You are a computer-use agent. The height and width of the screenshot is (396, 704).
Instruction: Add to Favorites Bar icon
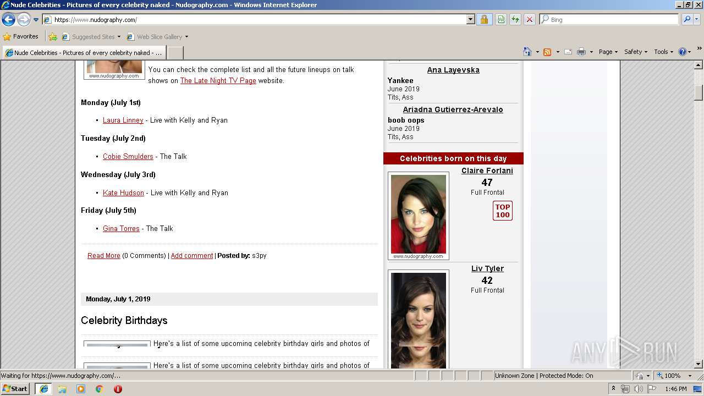tap(53, 37)
